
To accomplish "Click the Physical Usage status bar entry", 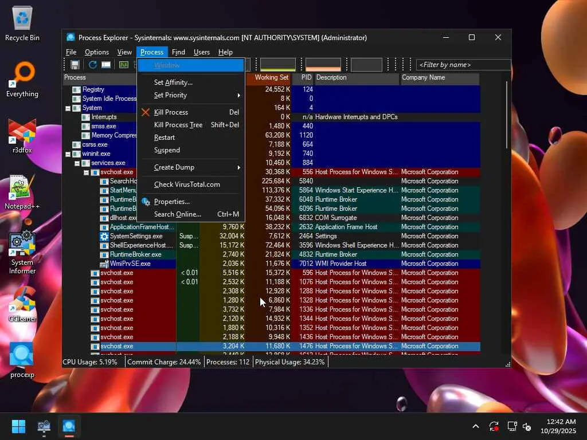I will [289, 362].
